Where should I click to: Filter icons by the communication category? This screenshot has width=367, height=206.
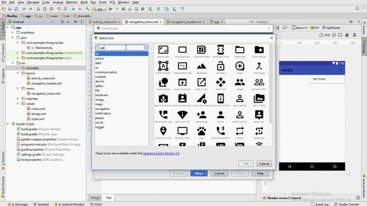click(x=106, y=72)
